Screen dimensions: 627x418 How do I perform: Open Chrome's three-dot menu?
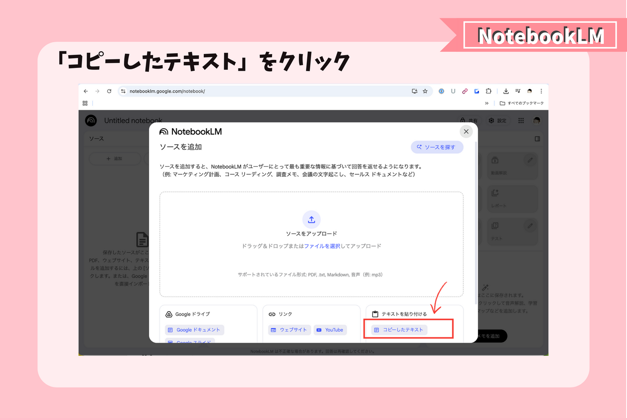pyautogui.click(x=541, y=91)
